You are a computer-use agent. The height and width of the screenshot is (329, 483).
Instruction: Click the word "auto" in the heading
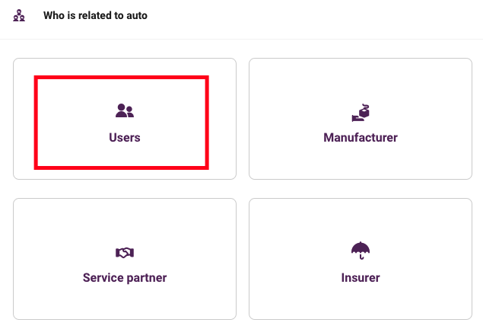[x=137, y=15]
